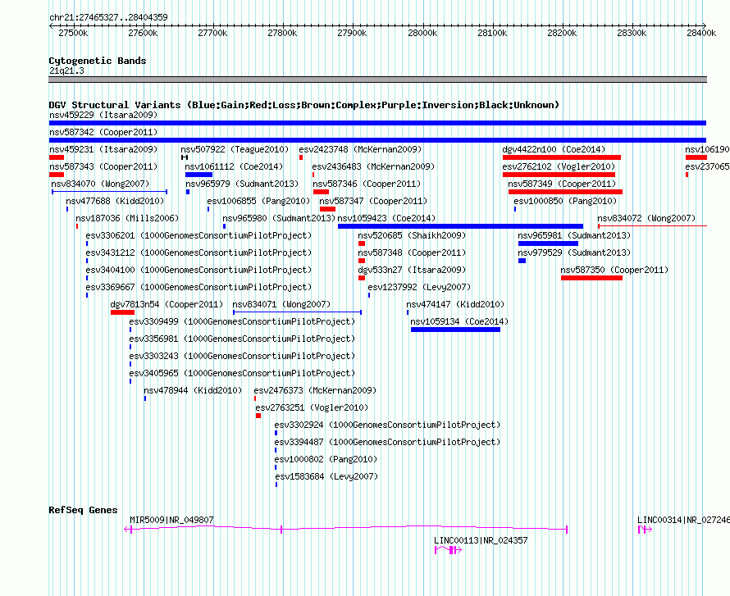Click the nsv587347 (Cooper2011) red loss bar

click(328, 209)
